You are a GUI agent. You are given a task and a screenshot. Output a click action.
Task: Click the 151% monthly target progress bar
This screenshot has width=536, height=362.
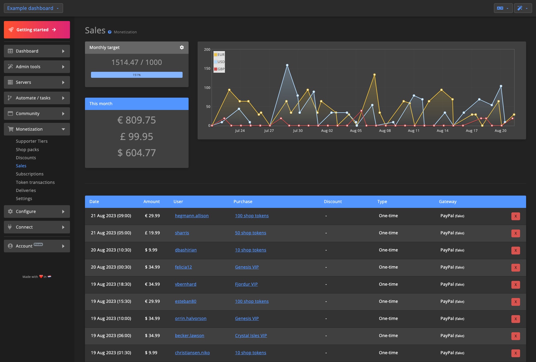137,75
